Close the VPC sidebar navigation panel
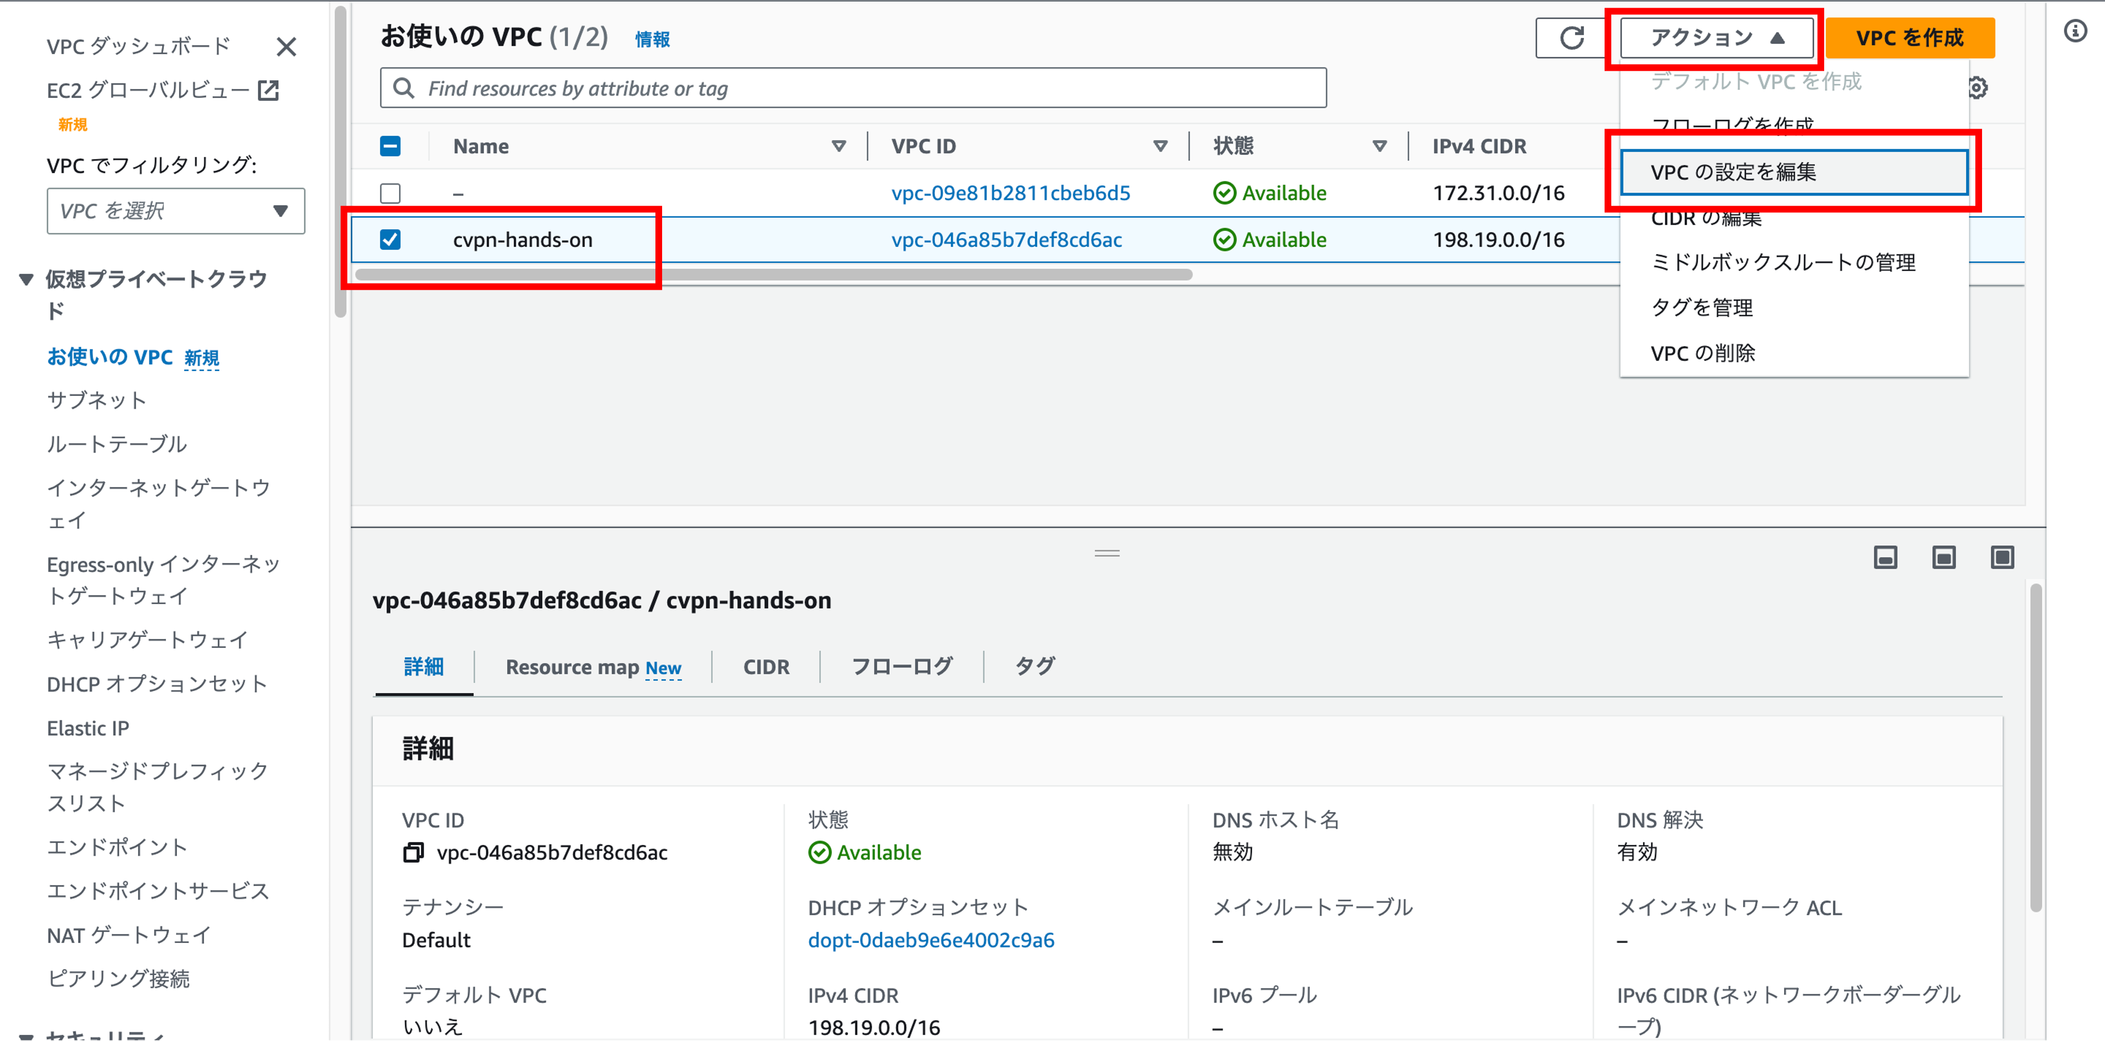This screenshot has width=2105, height=1041. pyautogui.click(x=286, y=46)
